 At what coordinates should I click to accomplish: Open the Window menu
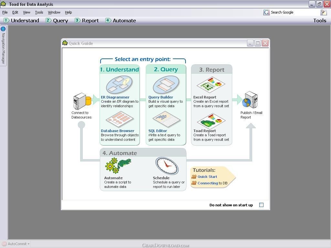(54, 12)
